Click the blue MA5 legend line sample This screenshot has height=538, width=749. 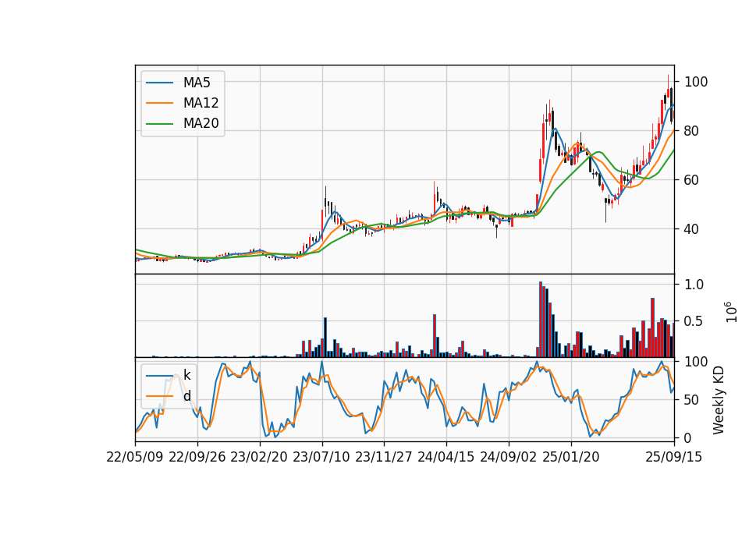[159, 83]
